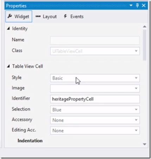Open the Accessory dropdown
This screenshot has height=159, width=151.
[95, 120]
